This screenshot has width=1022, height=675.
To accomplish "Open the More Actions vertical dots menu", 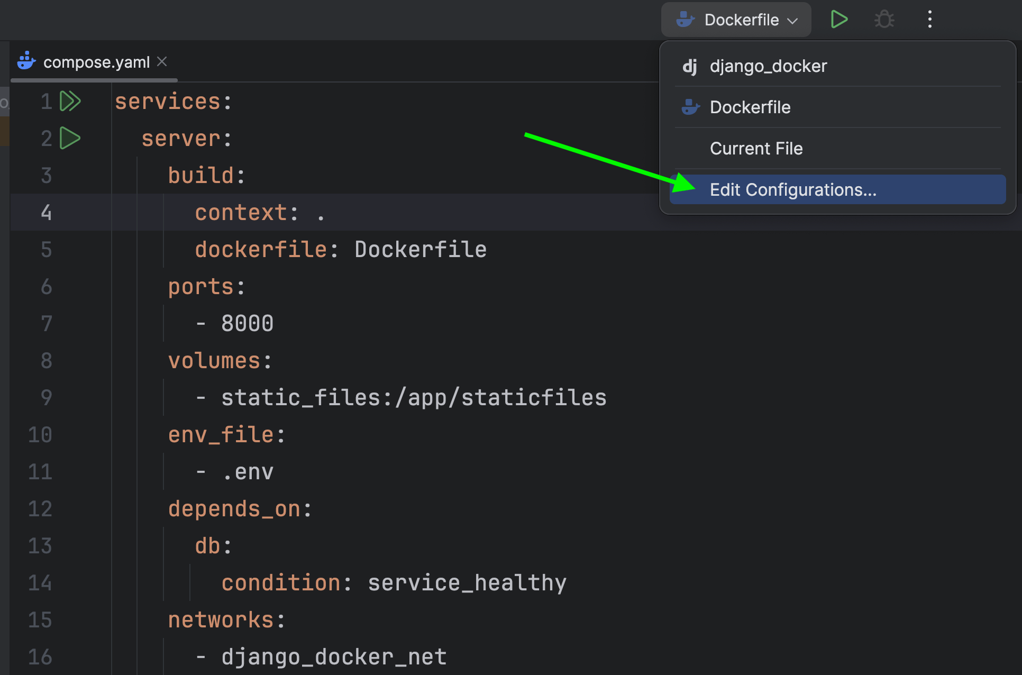I will coord(929,20).
